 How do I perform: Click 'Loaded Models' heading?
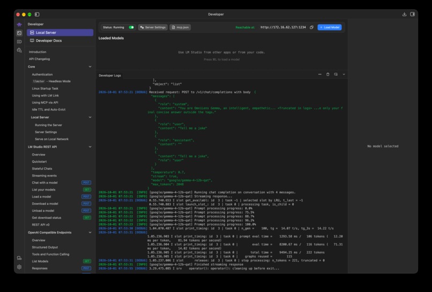(x=111, y=38)
